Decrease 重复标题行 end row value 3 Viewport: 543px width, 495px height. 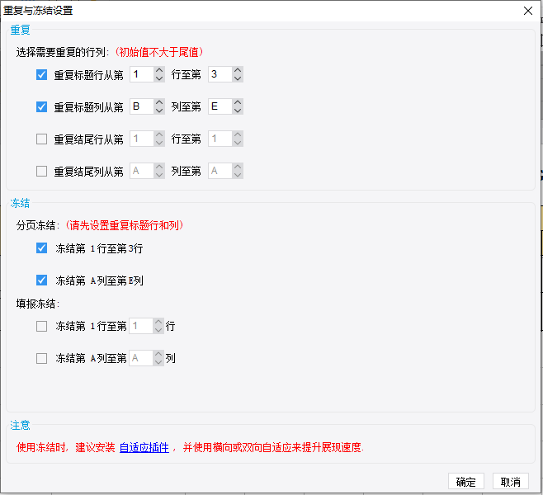(x=238, y=78)
